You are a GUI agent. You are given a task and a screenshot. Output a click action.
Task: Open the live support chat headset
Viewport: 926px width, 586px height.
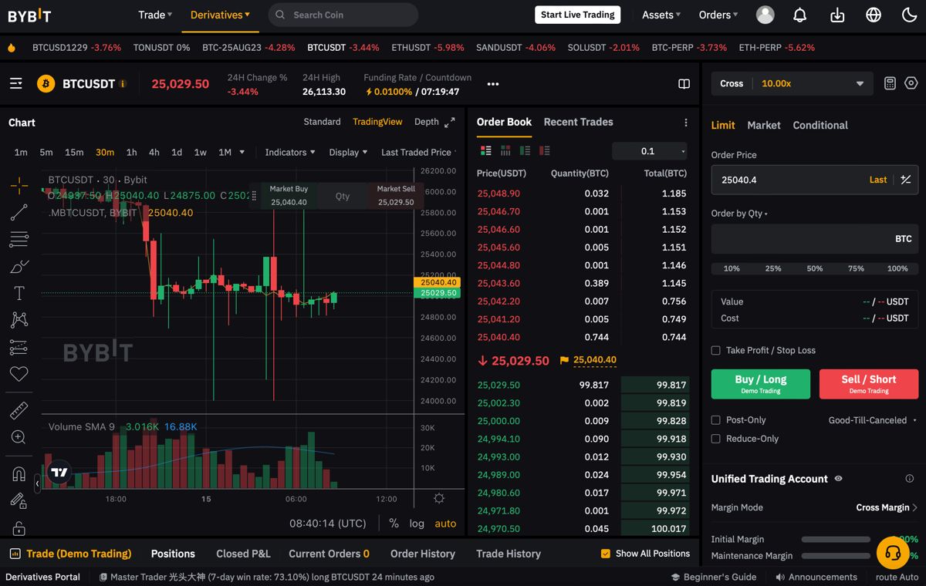coord(893,553)
